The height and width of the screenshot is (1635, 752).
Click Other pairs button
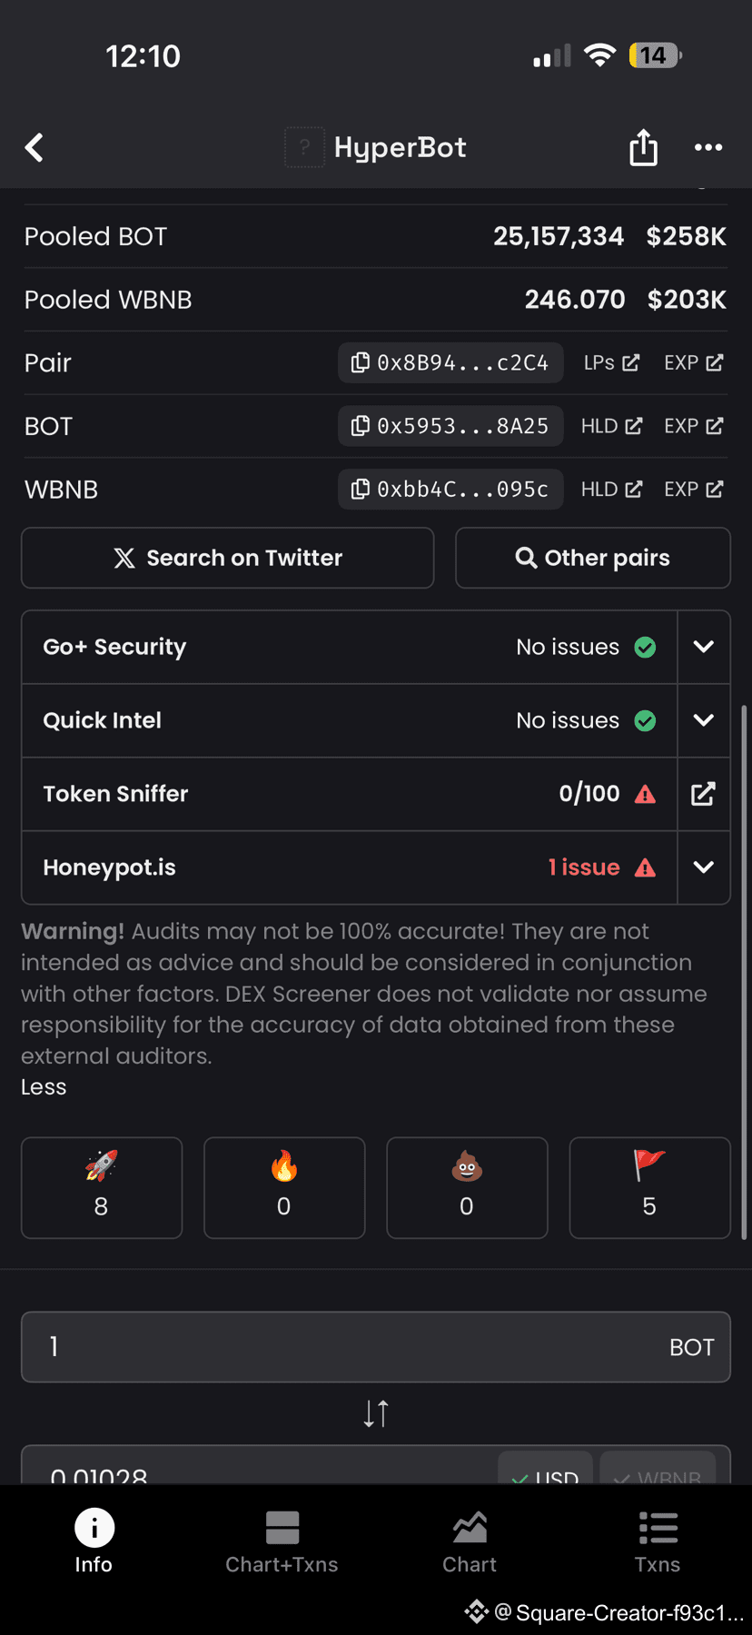pyautogui.click(x=593, y=558)
